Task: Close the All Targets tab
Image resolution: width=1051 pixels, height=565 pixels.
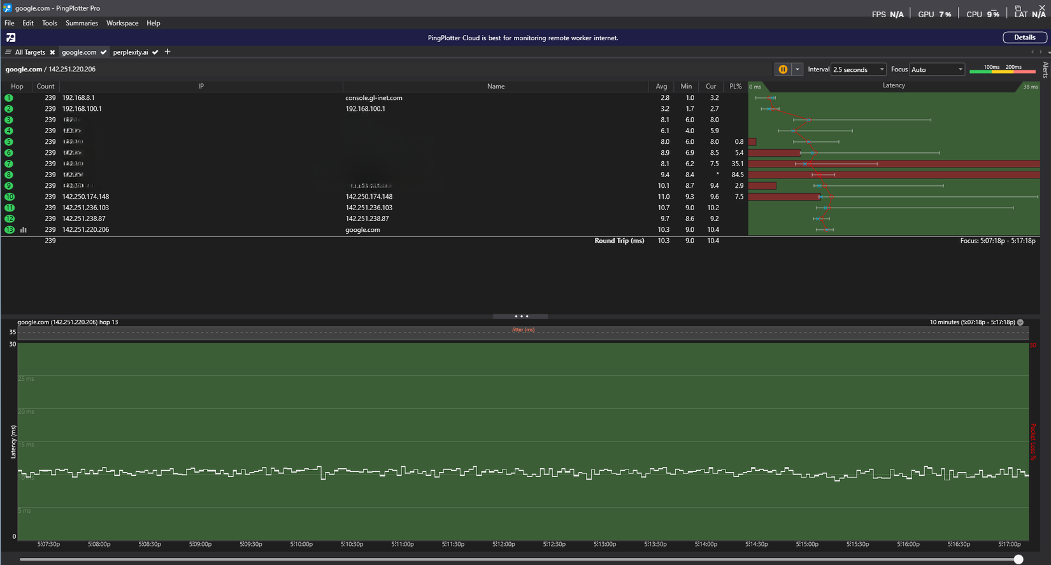Action: tap(52, 52)
